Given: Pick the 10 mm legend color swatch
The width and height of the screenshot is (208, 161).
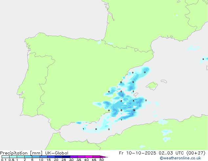Looking at the screenshot, I should coord(44,157).
